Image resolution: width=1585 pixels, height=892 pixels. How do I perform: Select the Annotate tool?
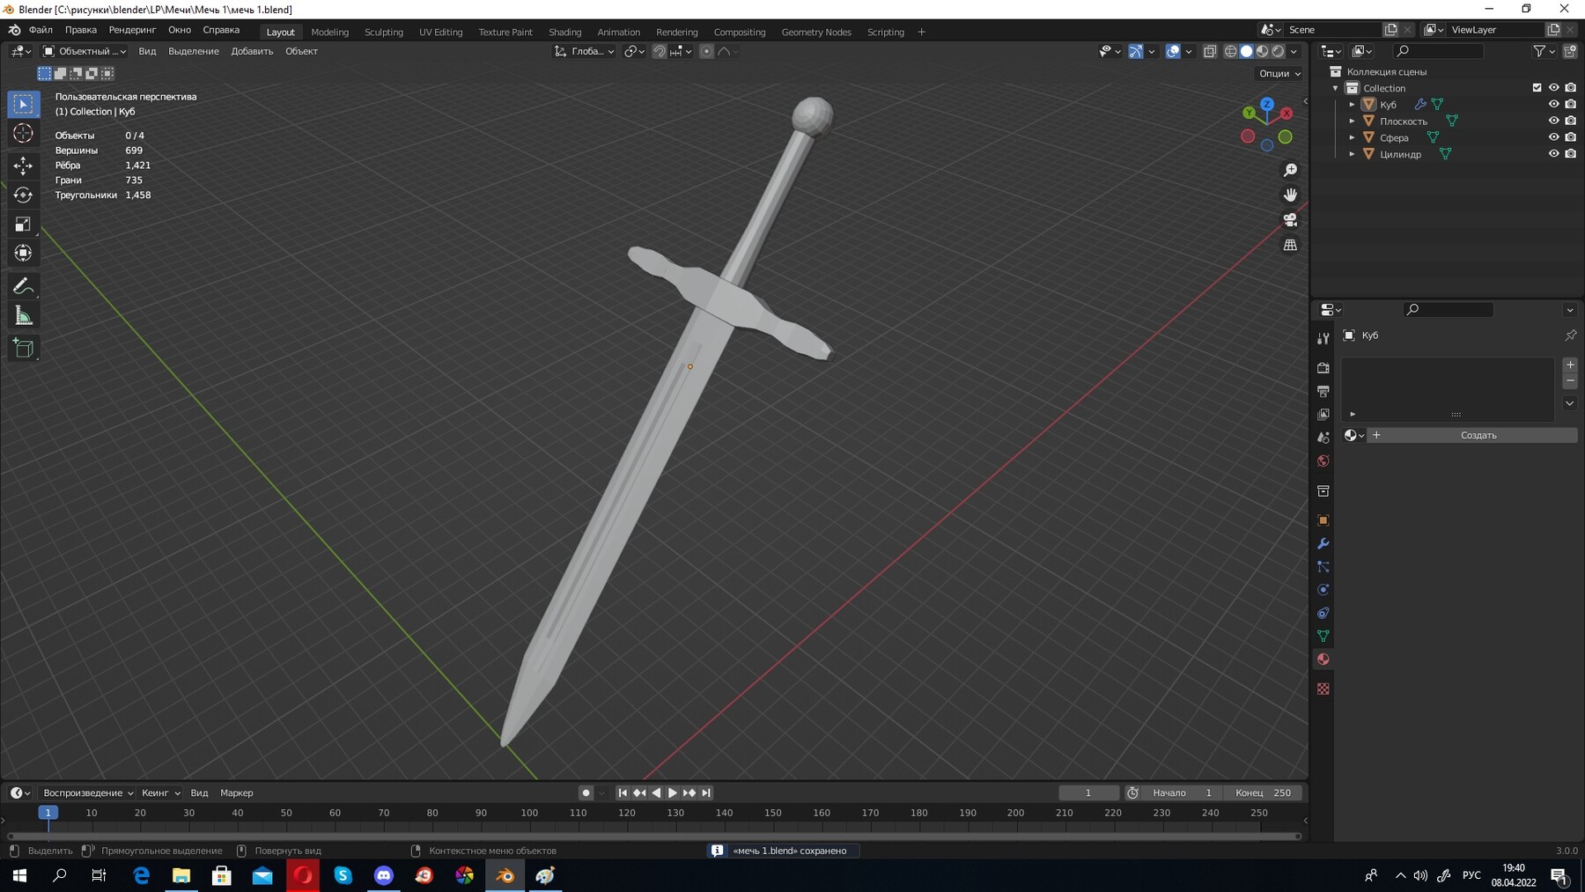(23, 285)
